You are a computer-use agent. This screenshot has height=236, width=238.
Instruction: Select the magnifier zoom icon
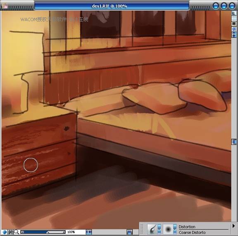17,232
